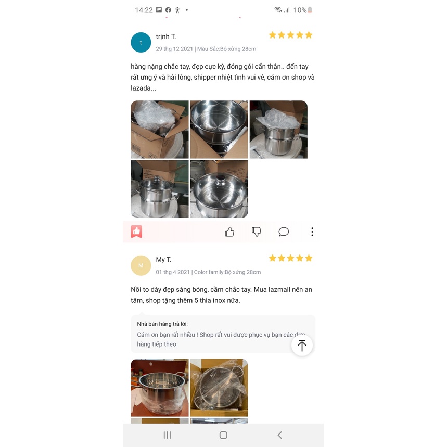
Task: View My T.'s pot on red table photo
Action: click(x=160, y=388)
